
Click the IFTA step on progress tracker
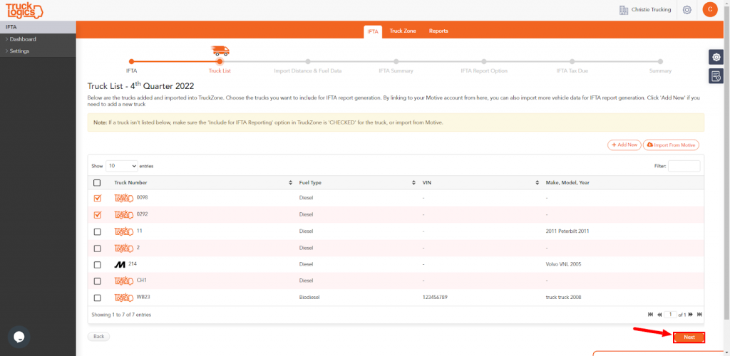click(132, 61)
